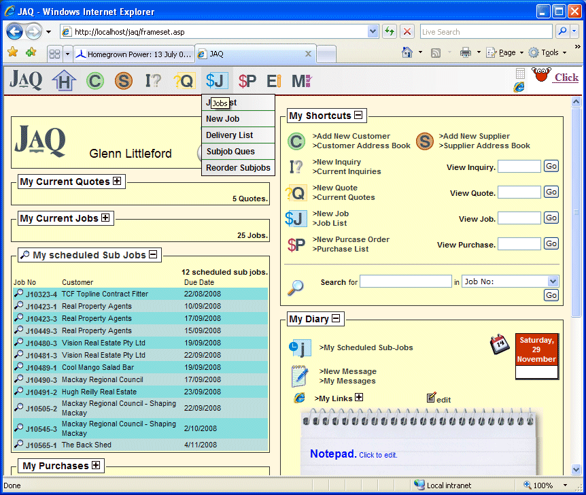Screen dimensions: 586x495
Task: Collapse the My scheduled Sub Jobs section
Action: (x=153, y=255)
